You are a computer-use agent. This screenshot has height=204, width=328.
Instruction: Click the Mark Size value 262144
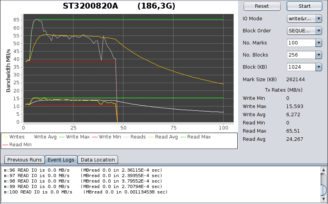click(296, 80)
